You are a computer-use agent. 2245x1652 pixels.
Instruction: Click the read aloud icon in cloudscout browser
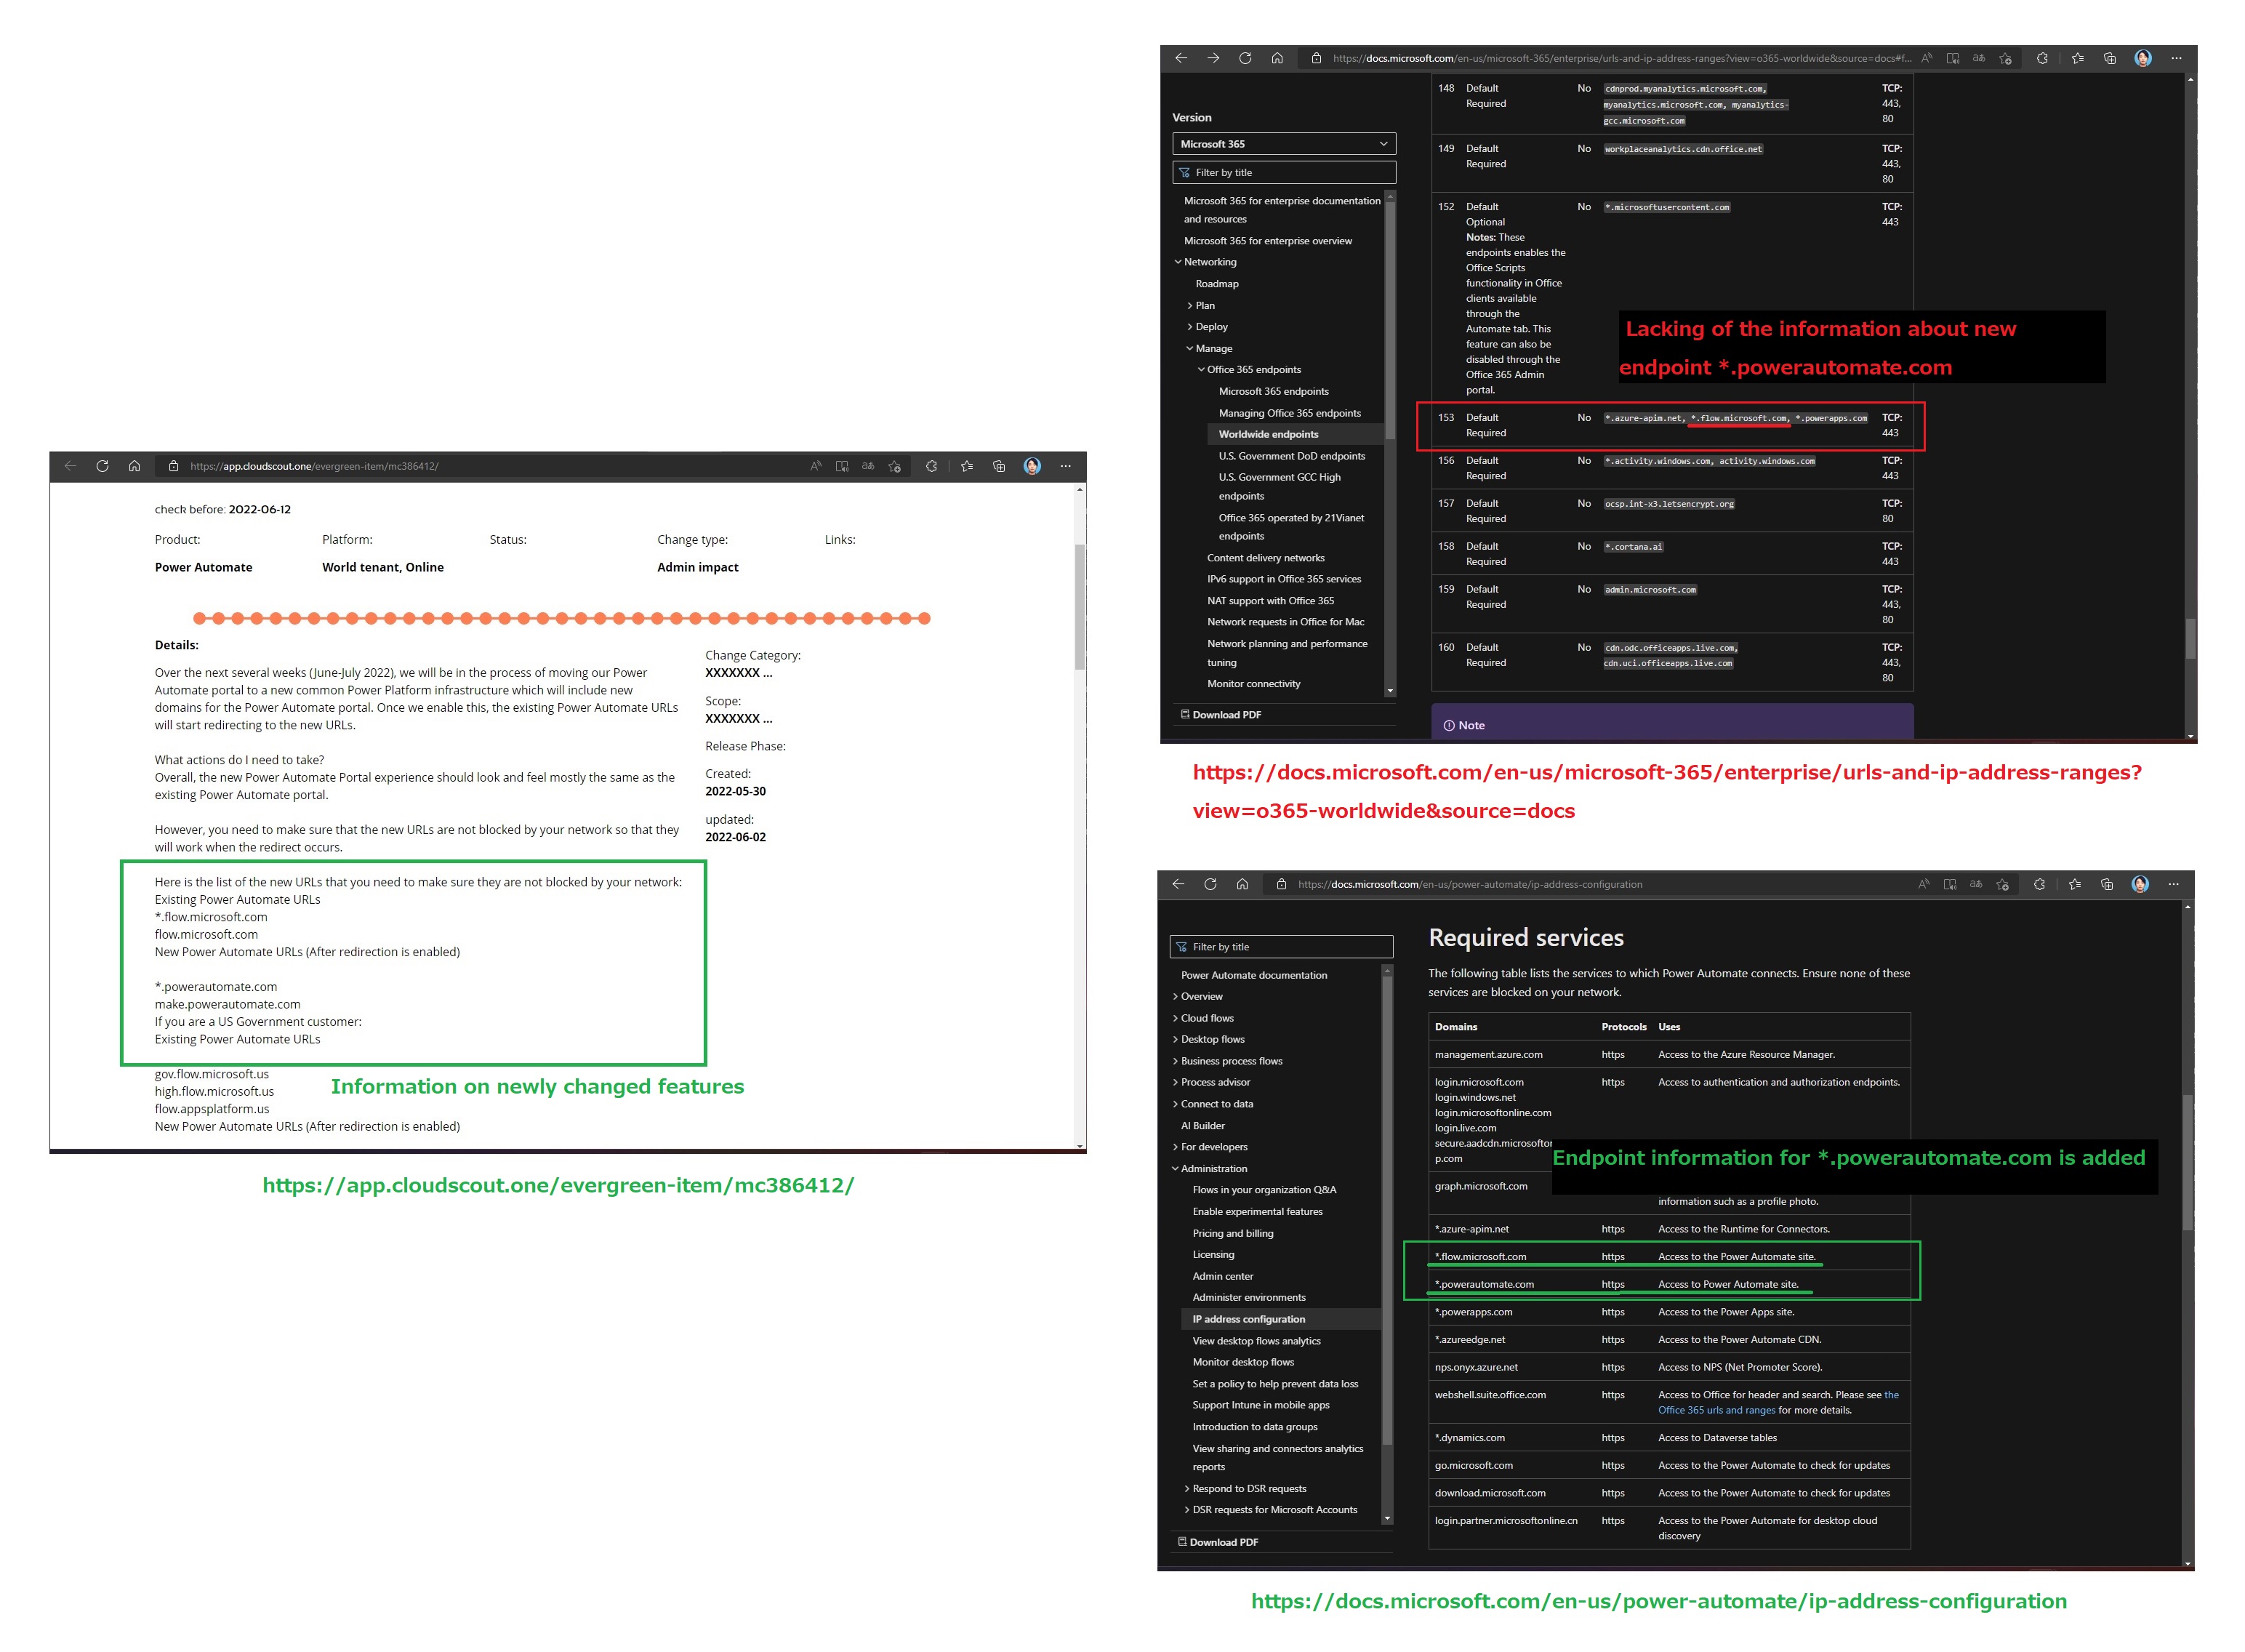(816, 466)
